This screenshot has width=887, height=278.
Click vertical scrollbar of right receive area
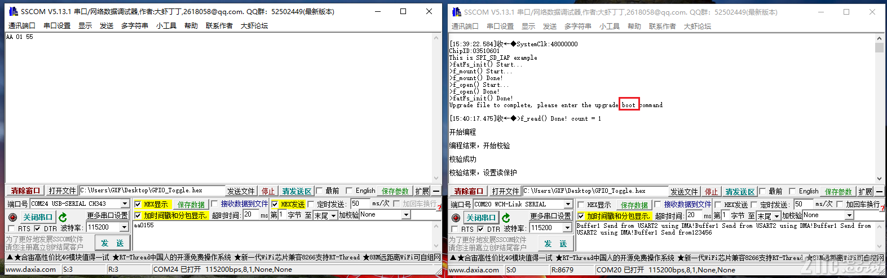[879, 109]
